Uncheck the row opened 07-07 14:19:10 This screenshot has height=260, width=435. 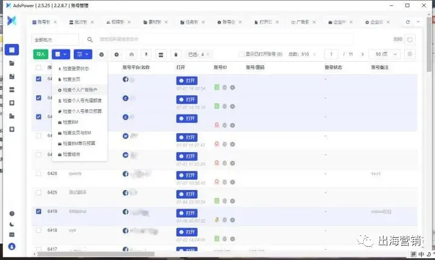pos(39,98)
